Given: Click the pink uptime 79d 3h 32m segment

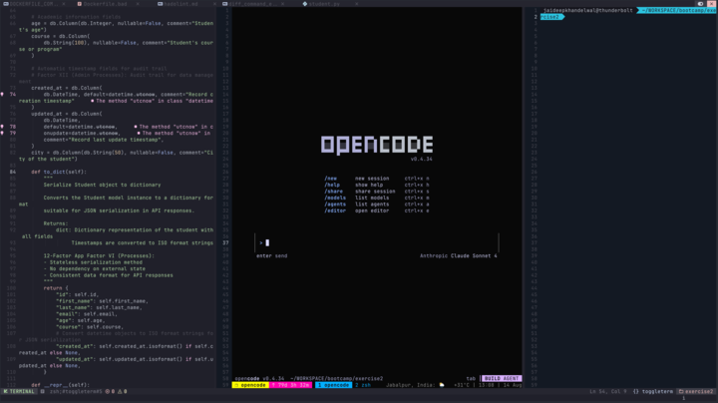Looking at the screenshot, I should 291,385.
